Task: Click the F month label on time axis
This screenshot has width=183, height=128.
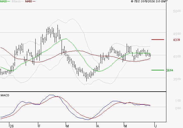Action: (39, 126)
